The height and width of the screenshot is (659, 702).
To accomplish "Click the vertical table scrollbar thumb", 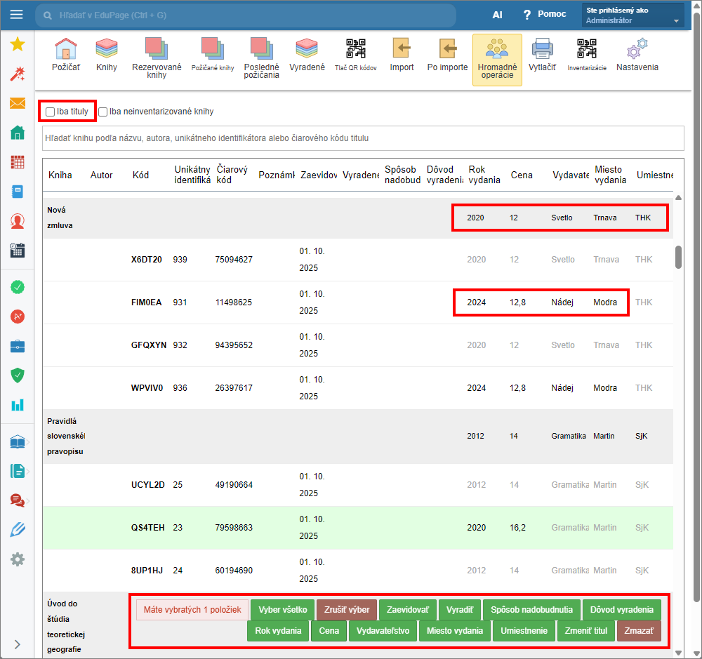I will pos(678,257).
